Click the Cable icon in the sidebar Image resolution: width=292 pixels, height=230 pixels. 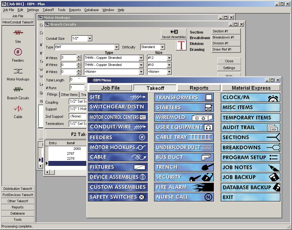coord(18,109)
